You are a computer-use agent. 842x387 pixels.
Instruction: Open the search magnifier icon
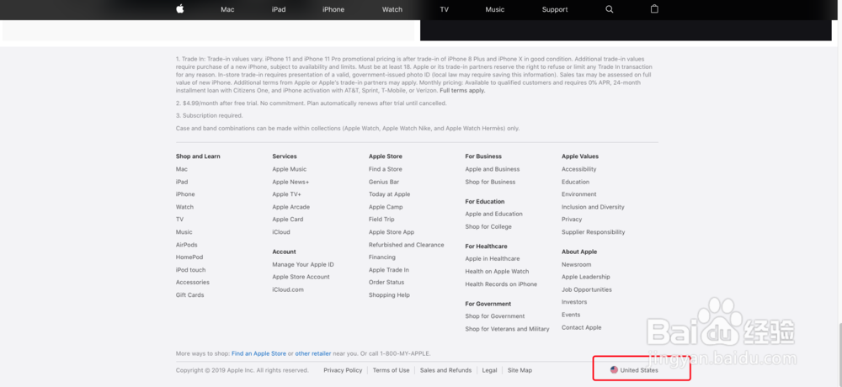(x=609, y=9)
